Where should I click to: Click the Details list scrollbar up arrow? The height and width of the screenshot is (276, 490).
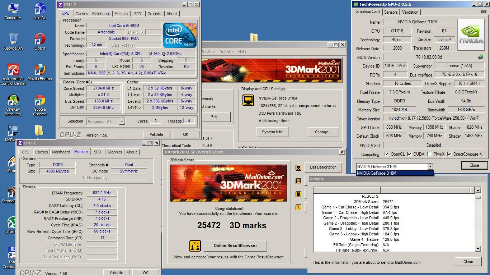pos(478,190)
